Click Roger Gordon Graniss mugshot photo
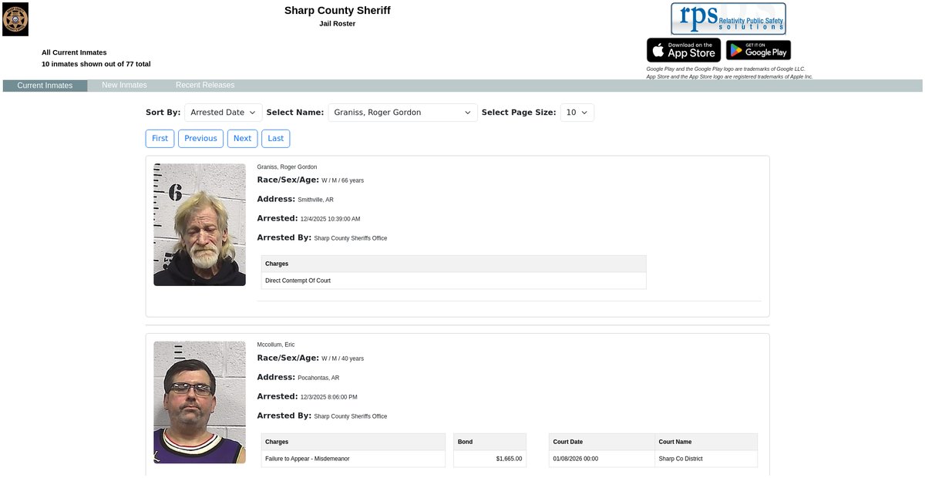The image size is (925, 478). click(200, 224)
